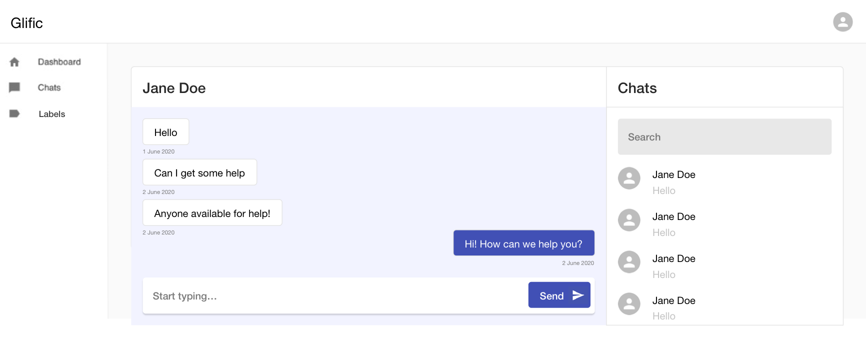Viewport: 866px width, 342px height.
Task: Select the 'Hi! How can we help you?' message
Action: 523,243
